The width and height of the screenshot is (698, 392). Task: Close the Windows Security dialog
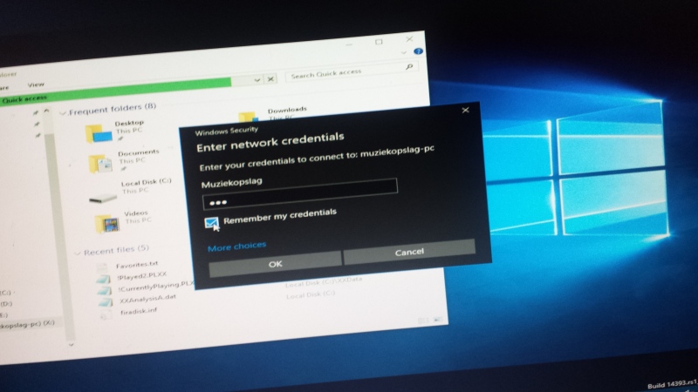tap(465, 110)
